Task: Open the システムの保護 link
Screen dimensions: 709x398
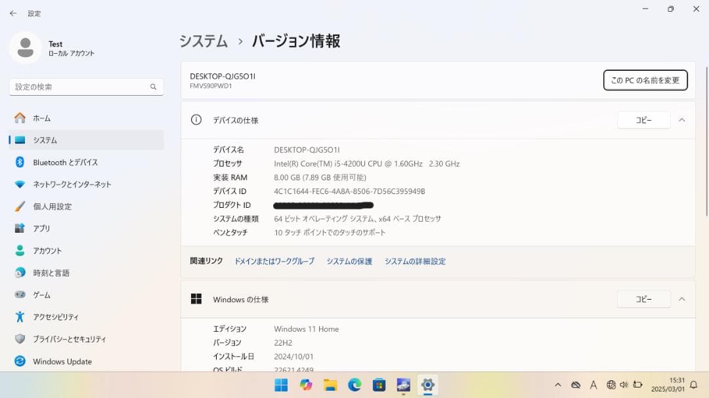Action: [x=349, y=261]
